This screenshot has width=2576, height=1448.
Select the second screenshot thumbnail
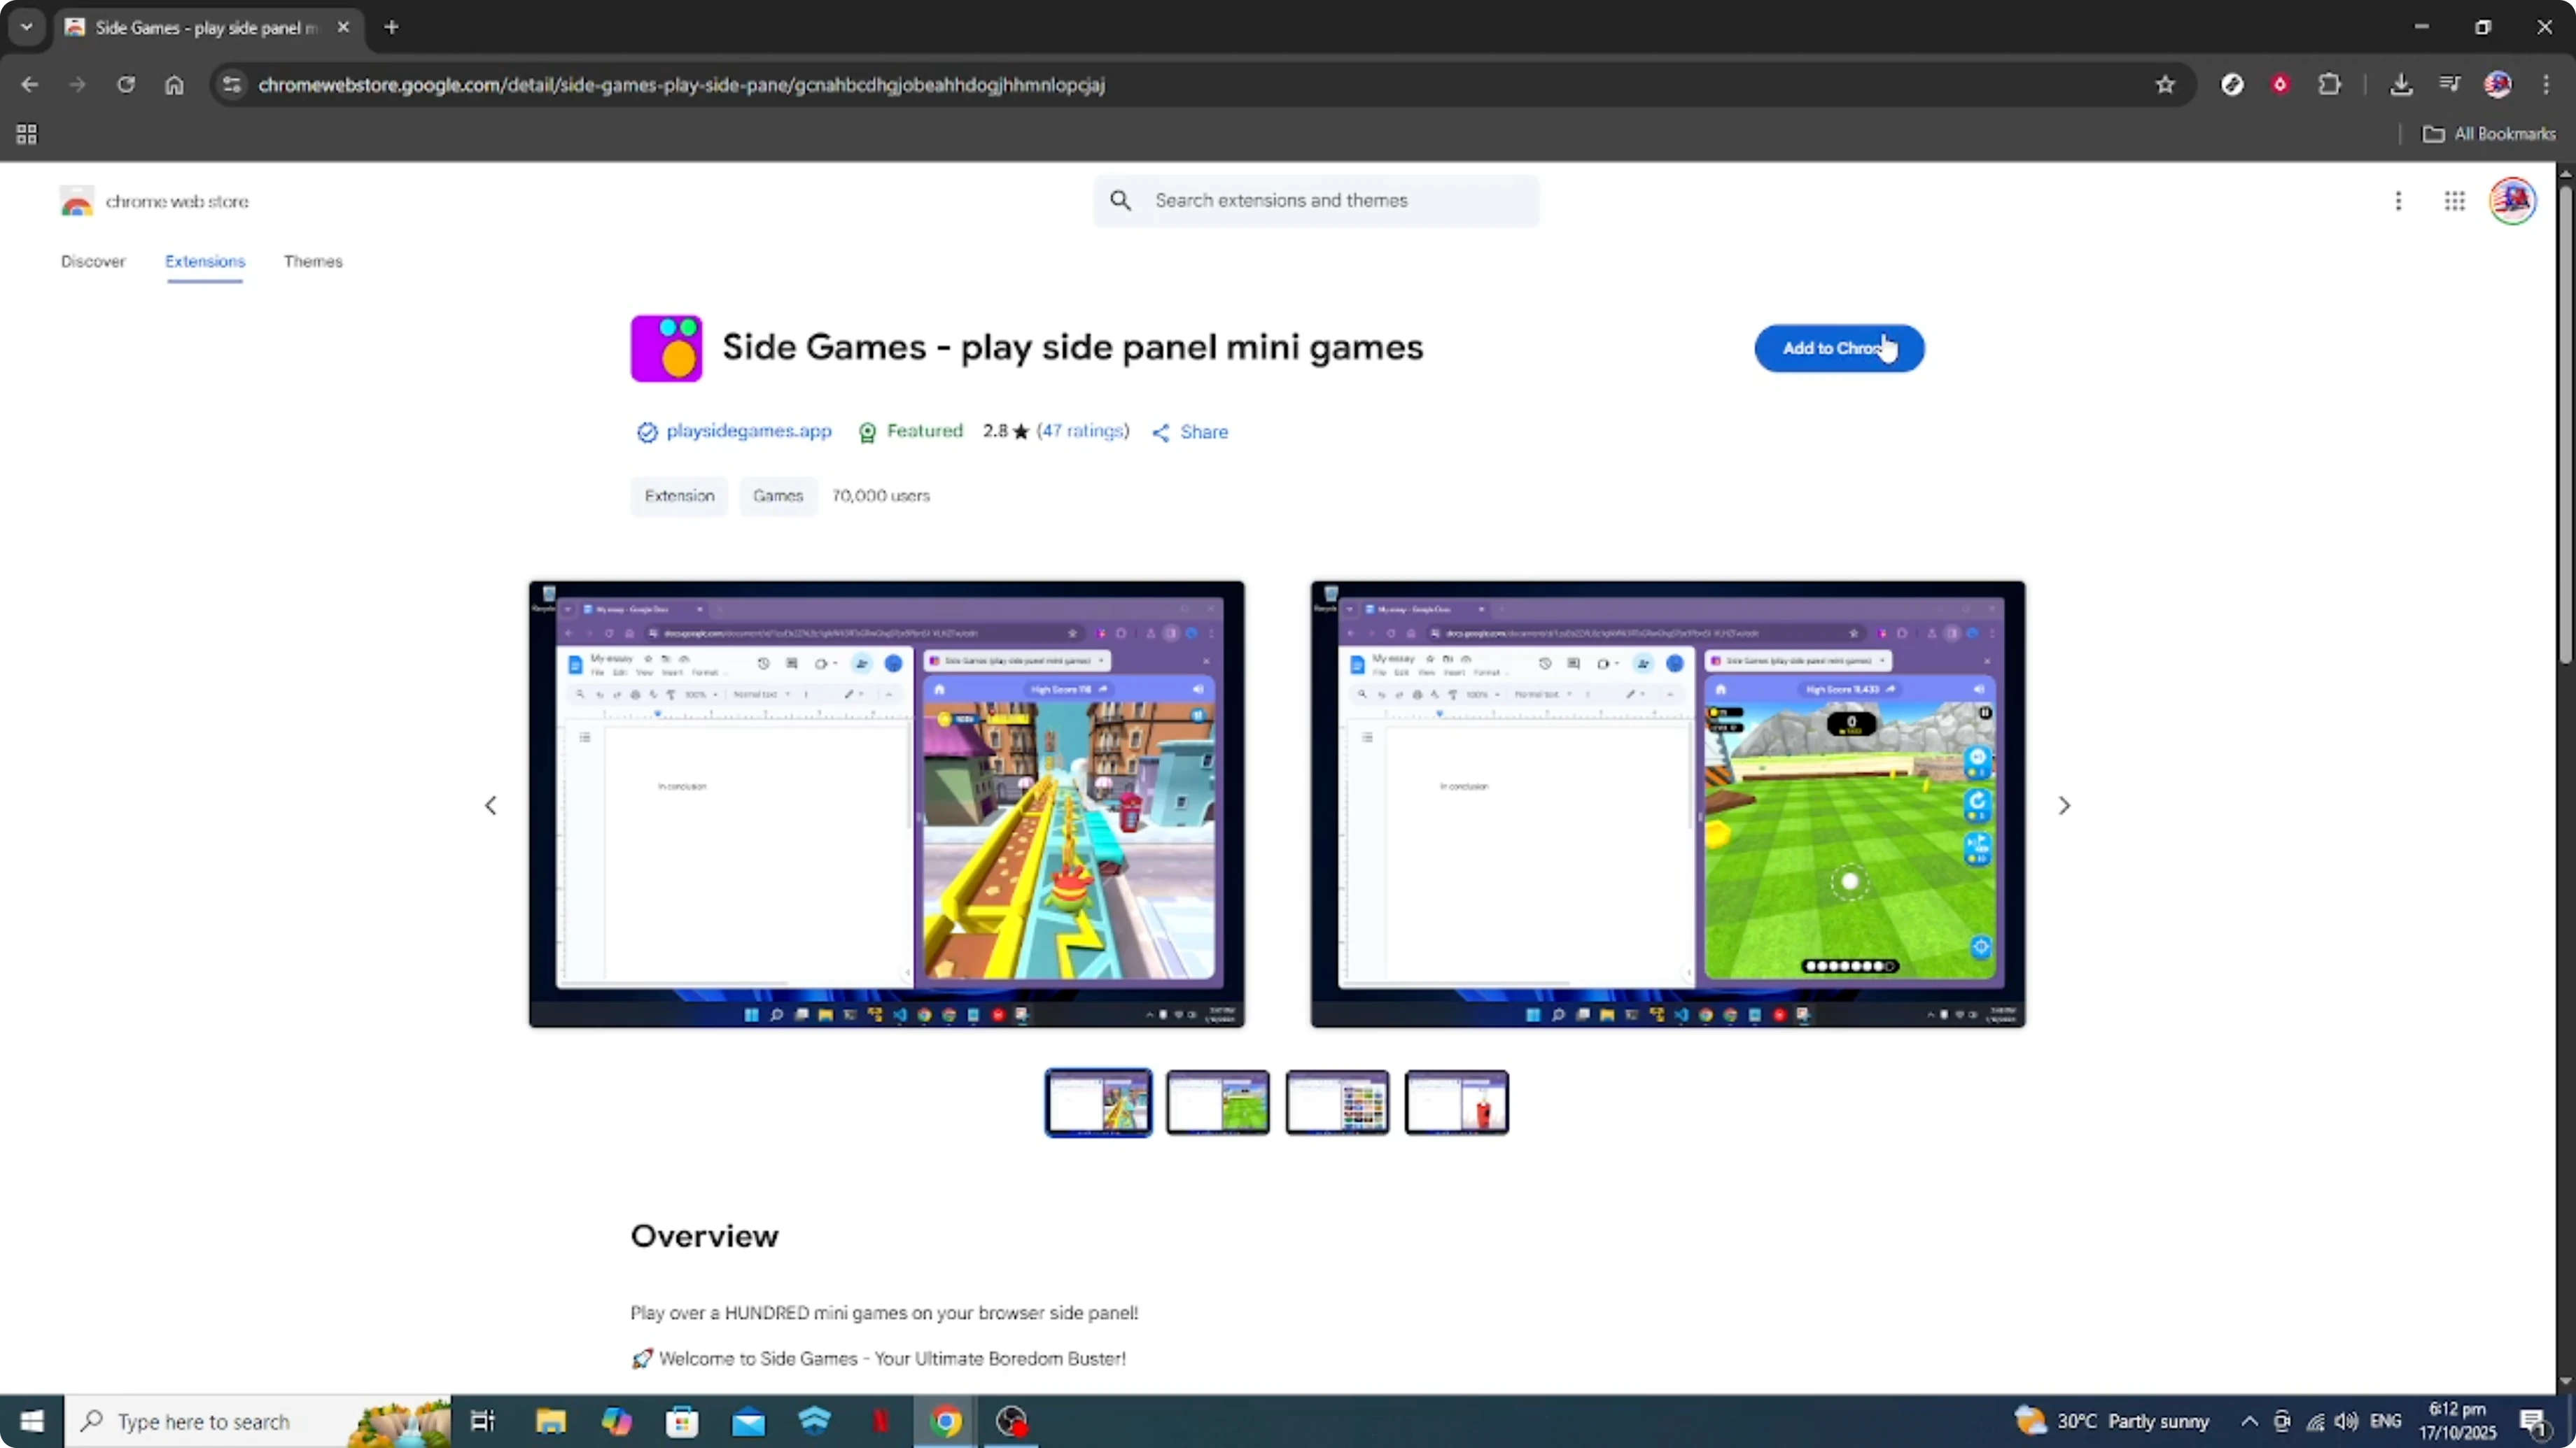coord(1217,1102)
